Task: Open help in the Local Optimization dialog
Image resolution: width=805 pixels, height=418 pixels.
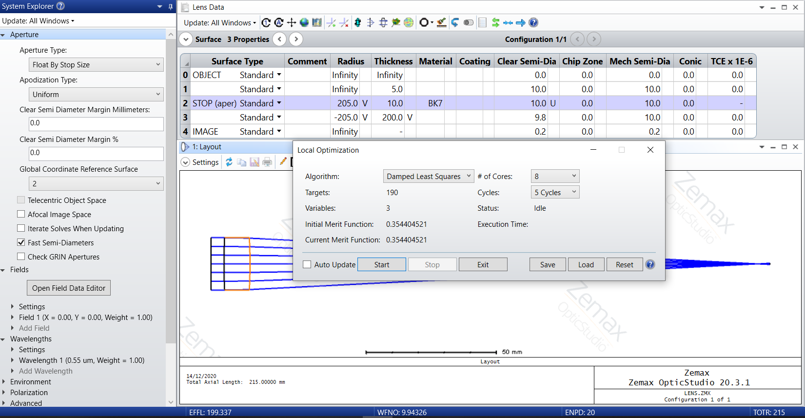Action: (x=650, y=264)
